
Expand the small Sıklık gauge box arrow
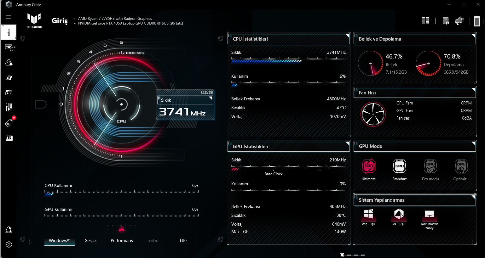[211, 98]
